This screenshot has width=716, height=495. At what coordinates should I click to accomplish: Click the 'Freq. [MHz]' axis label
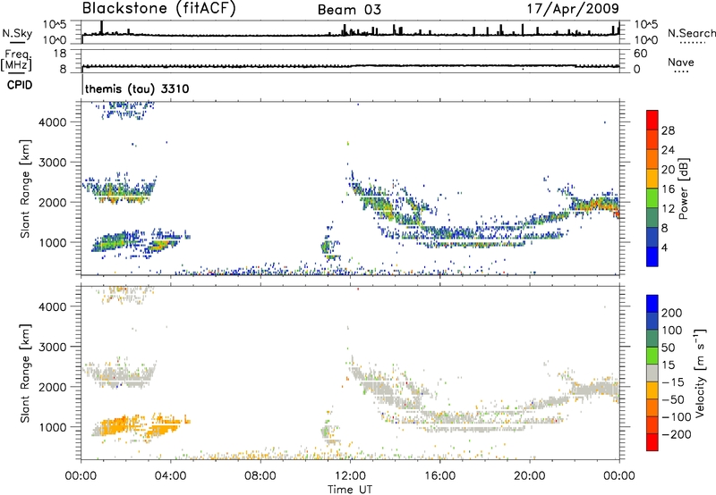(16, 61)
